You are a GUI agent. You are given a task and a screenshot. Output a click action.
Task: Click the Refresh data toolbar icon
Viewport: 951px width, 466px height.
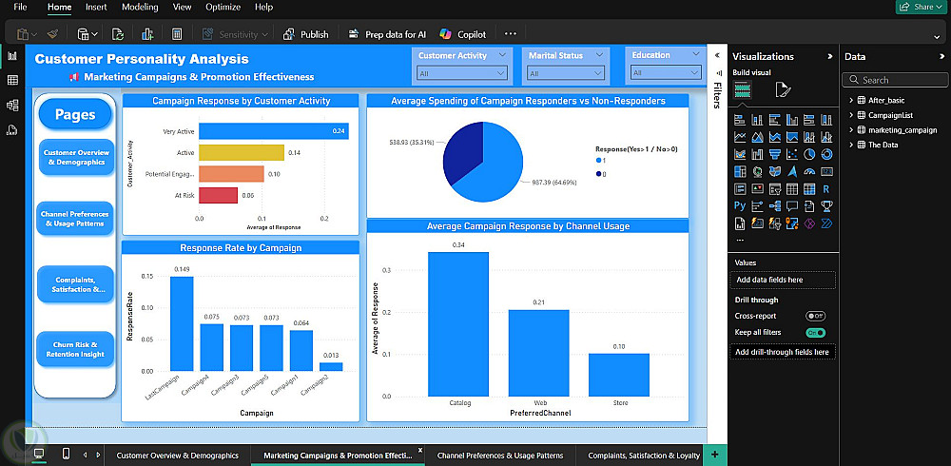click(x=118, y=34)
